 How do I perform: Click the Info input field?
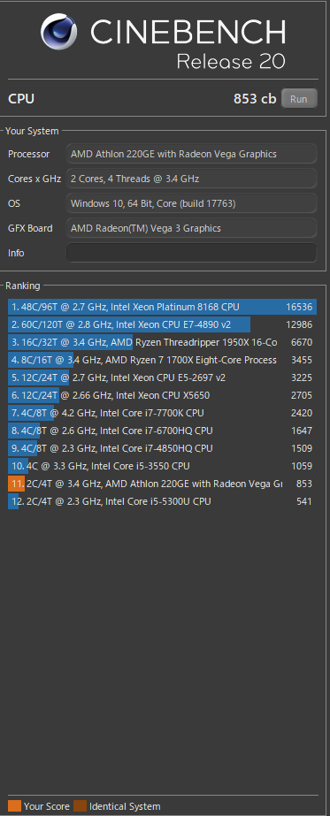191,253
